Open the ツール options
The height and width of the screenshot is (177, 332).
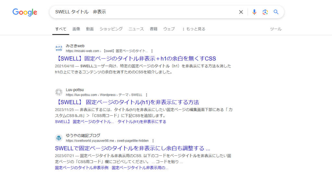click(276, 29)
